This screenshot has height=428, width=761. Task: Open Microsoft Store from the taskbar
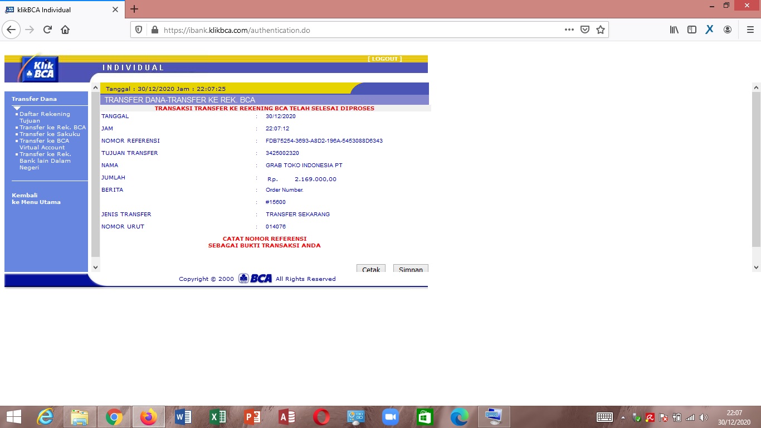(x=425, y=417)
